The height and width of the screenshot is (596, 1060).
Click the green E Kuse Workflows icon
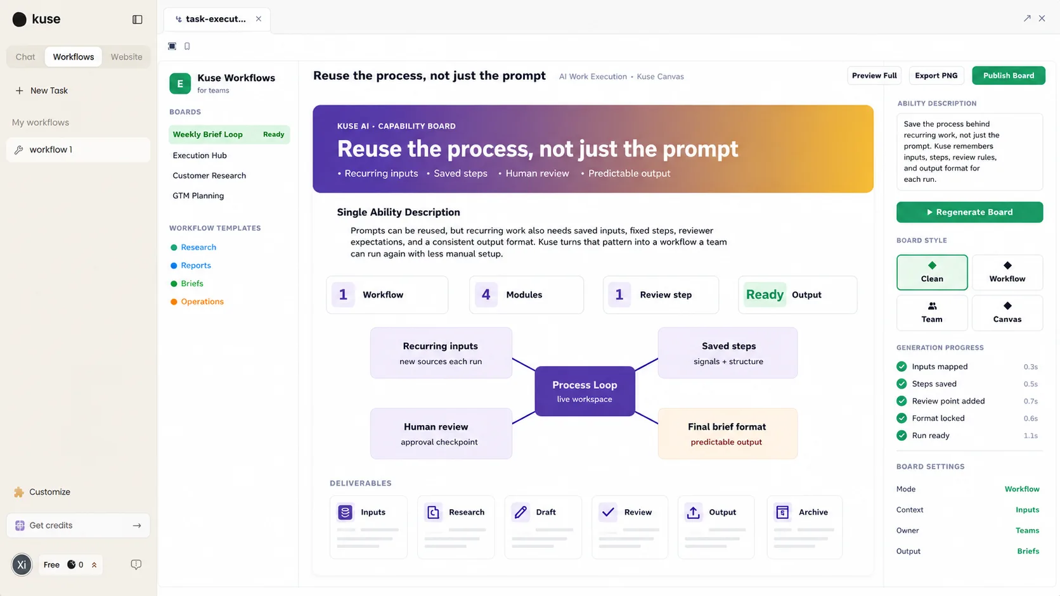coord(180,84)
